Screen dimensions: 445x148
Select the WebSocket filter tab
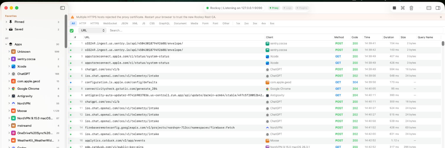[x=110, y=23]
